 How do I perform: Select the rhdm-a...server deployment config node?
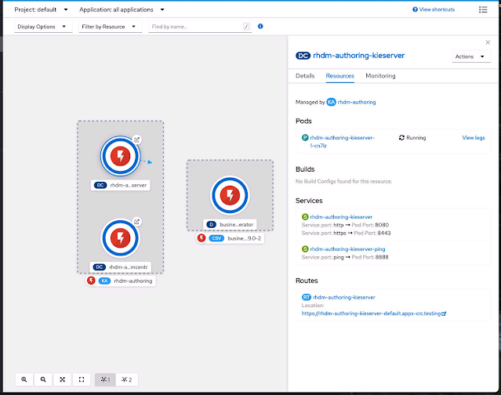click(x=121, y=156)
